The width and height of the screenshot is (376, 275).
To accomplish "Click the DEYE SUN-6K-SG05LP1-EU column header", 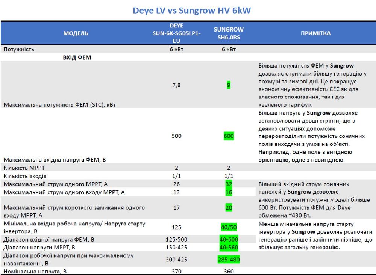I will [176, 33].
